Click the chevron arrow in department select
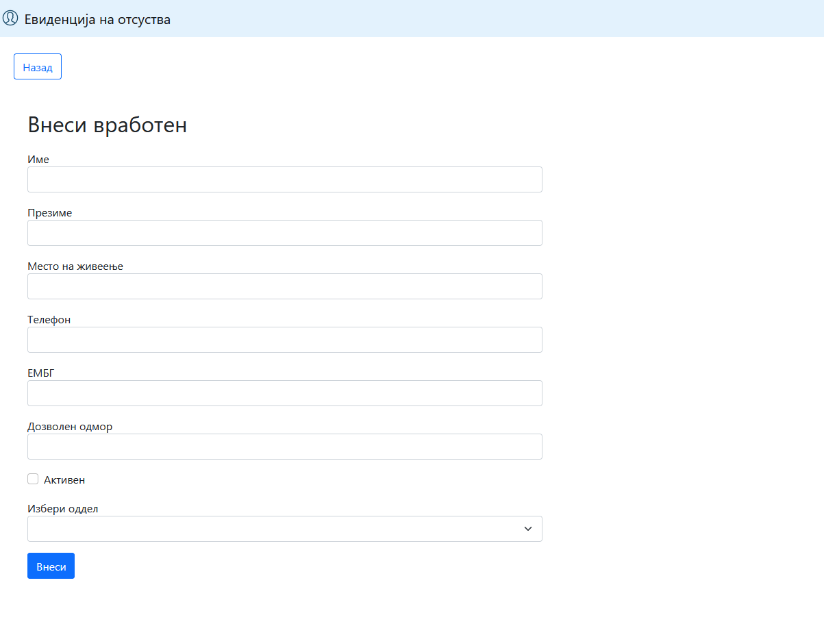824x624 pixels. (527, 529)
